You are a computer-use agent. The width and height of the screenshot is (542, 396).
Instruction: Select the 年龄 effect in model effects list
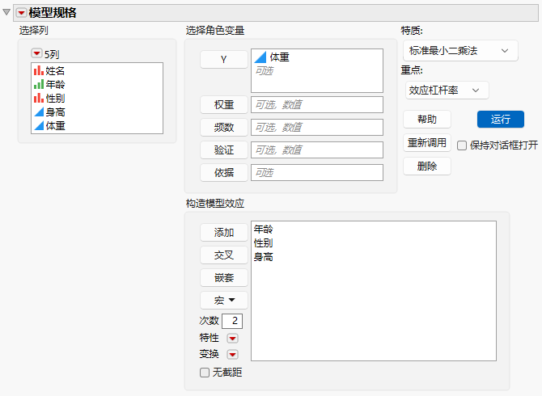click(x=264, y=230)
